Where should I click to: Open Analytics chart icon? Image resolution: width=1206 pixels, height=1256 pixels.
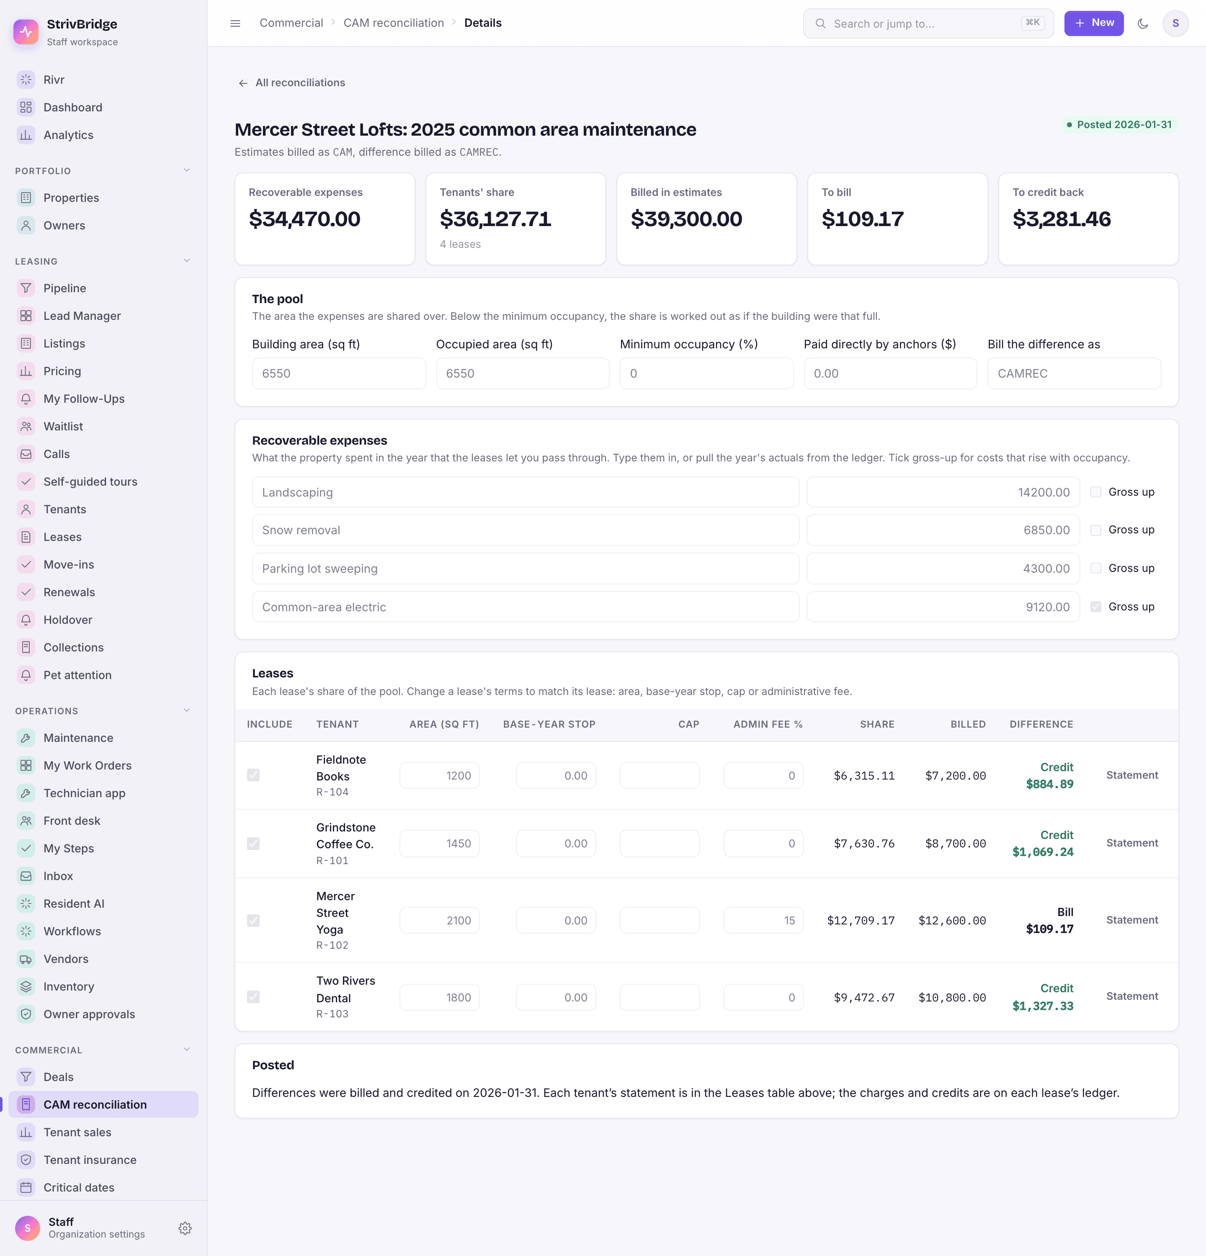[26, 134]
